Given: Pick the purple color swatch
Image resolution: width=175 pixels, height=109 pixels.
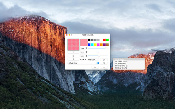Looking at the screenshot, I should [104, 44].
